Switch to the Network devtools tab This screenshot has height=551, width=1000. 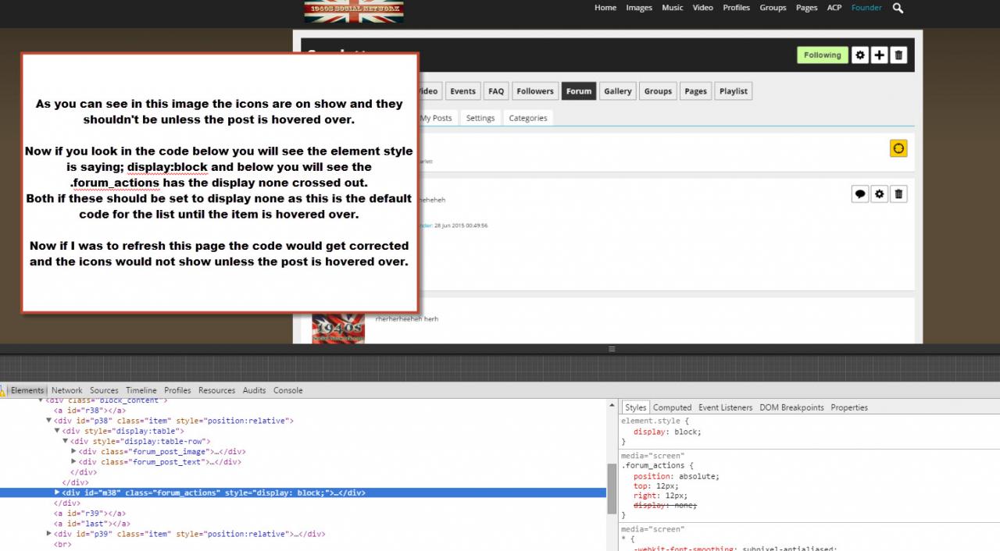pyautogui.click(x=66, y=390)
